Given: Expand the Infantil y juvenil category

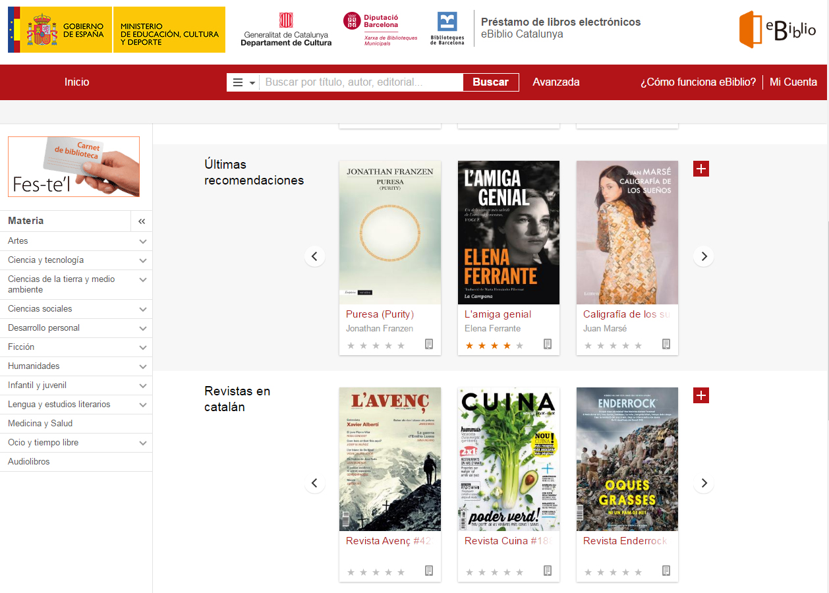Looking at the screenshot, I should (x=143, y=385).
